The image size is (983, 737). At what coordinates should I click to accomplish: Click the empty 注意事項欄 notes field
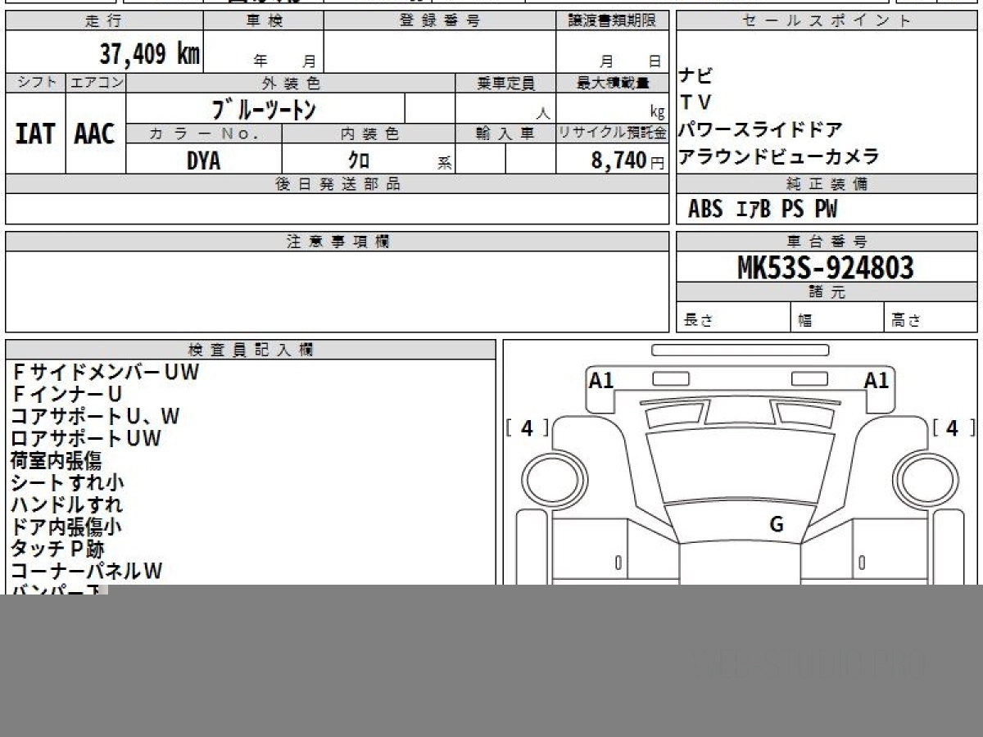click(337, 292)
